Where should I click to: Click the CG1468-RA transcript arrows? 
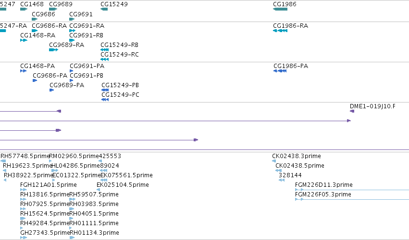(x=24, y=40)
